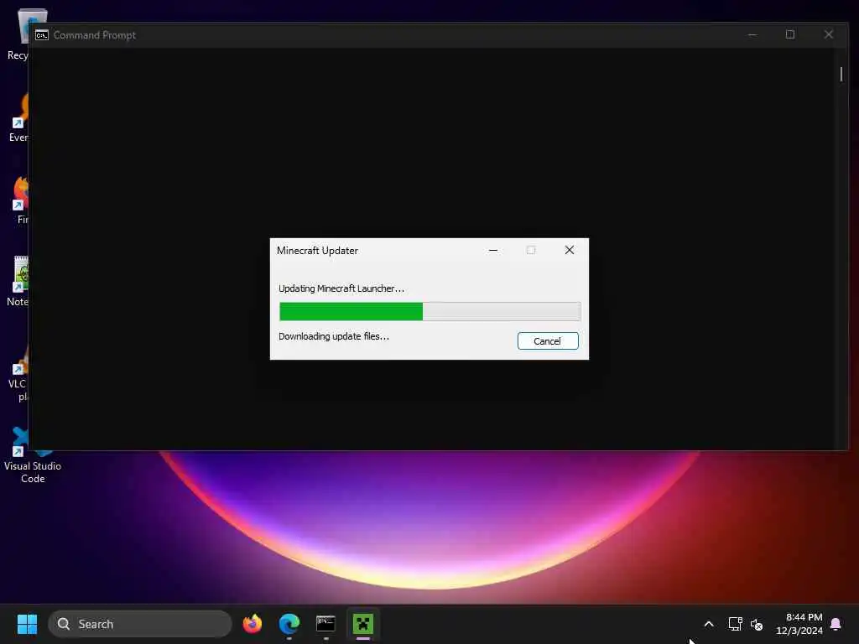Click the Command Prompt vertical scrollbar thumb
This screenshot has width=859, height=644.
click(x=841, y=74)
